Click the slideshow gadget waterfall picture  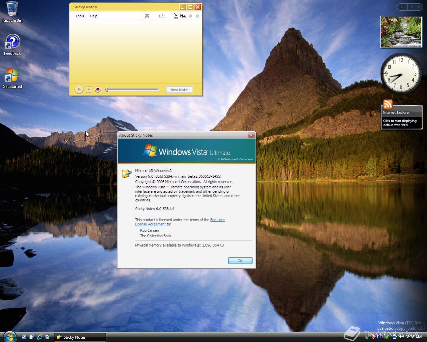pos(401,32)
